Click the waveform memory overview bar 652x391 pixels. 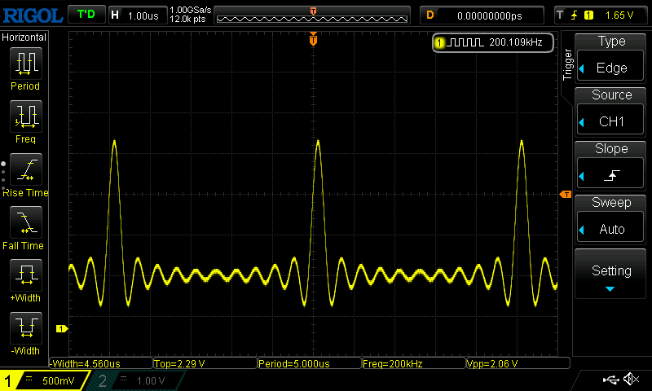coord(312,15)
